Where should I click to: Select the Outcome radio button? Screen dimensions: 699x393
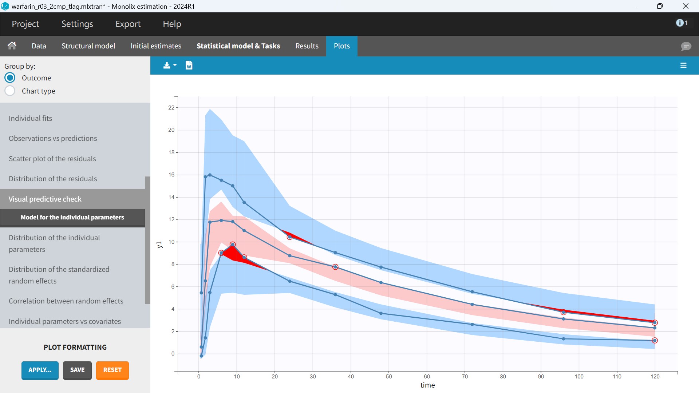10,78
